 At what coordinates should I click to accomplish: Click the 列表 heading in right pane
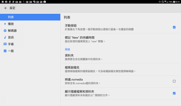[x=67, y=17]
